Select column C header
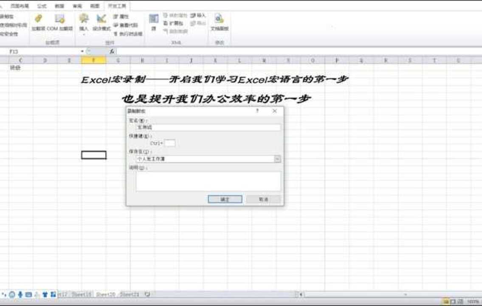The image size is (482, 306). (21, 60)
